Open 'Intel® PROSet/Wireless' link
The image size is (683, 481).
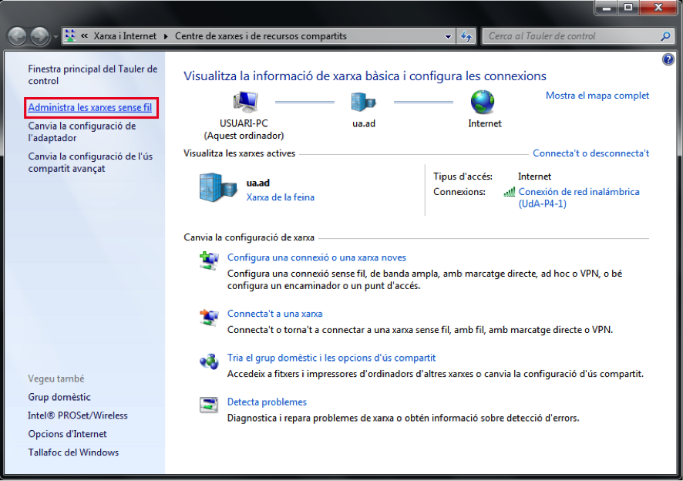(78, 415)
